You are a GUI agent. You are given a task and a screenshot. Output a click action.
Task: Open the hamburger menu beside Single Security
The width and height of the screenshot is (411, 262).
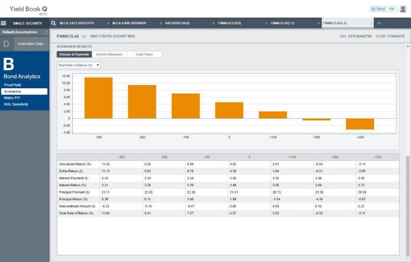click(3, 24)
